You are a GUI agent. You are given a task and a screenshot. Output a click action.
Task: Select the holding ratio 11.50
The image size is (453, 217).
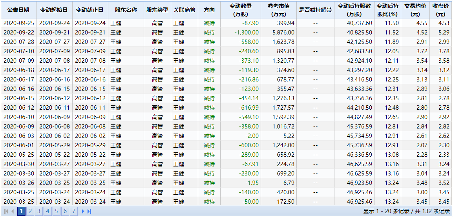tap(392, 24)
